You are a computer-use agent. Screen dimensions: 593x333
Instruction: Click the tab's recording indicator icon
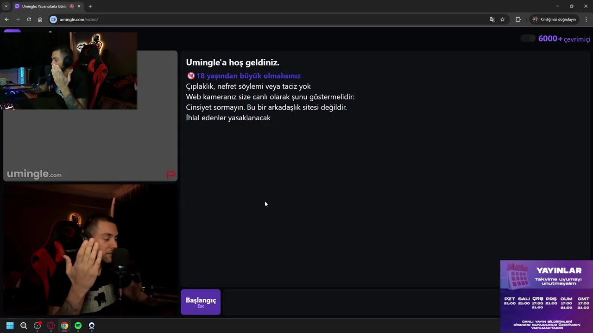click(71, 6)
